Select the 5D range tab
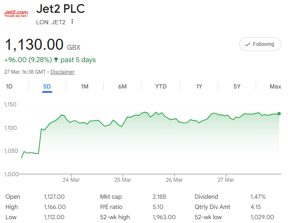The image size is (288, 223). pyautogui.click(x=47, y=86)
